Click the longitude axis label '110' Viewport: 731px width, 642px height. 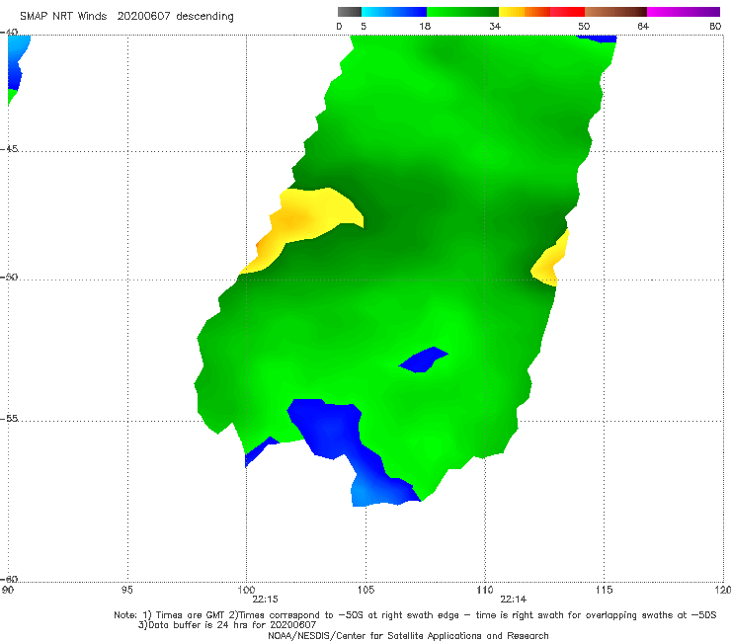485,590
